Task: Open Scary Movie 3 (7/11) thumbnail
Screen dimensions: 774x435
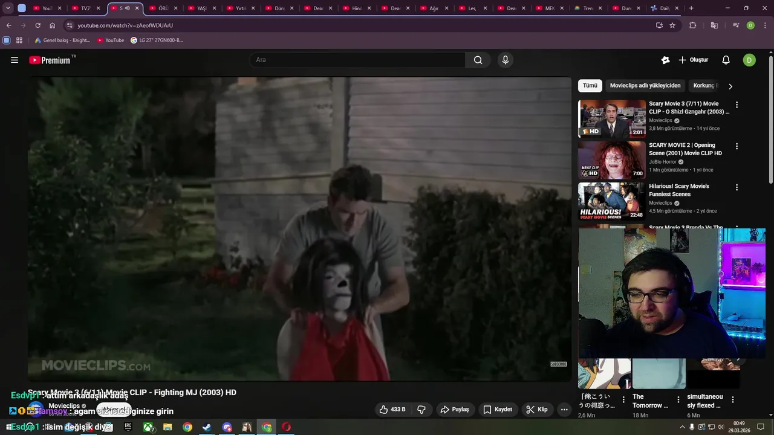Action: pos(612,118)
